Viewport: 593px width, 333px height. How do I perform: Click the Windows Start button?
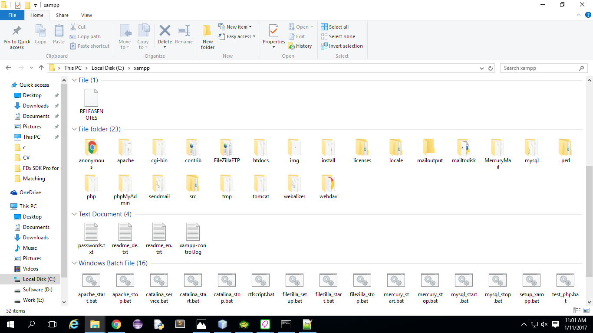10,324
